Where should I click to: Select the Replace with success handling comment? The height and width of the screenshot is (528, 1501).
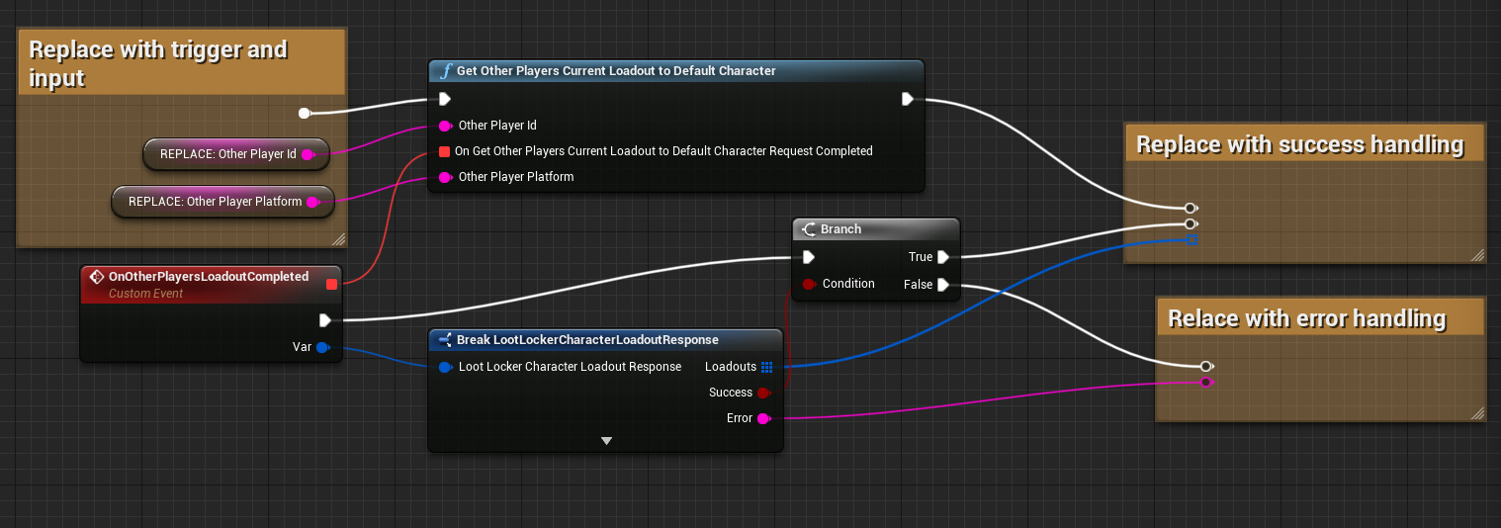1299,145
